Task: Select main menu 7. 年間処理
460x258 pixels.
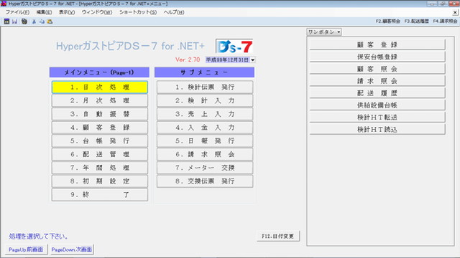Action: coord(100,168)
